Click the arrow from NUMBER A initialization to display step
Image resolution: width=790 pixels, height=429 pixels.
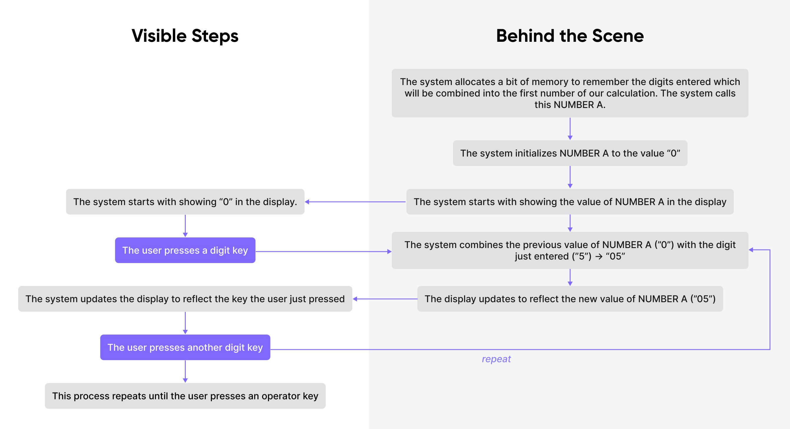tap(555, 185)
